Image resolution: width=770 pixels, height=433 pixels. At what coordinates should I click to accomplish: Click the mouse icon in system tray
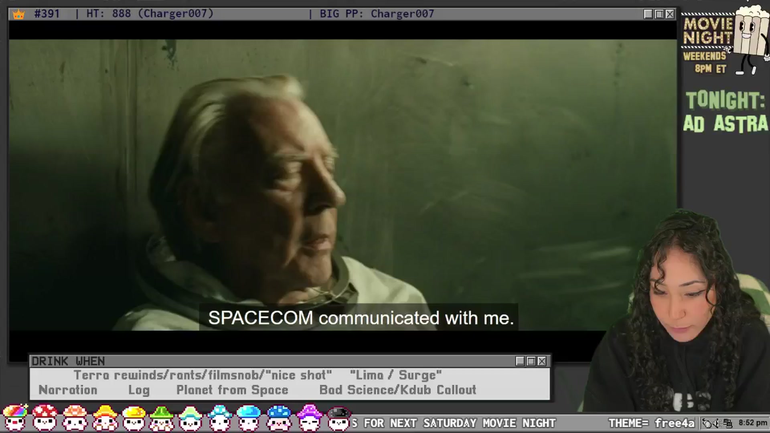pyautogui.click(x=708, y=423)
